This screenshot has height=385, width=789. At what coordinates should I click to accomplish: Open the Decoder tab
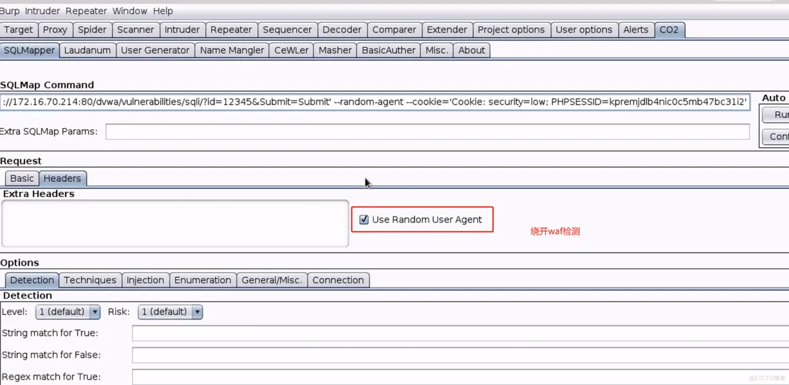(x=342, y=29)
